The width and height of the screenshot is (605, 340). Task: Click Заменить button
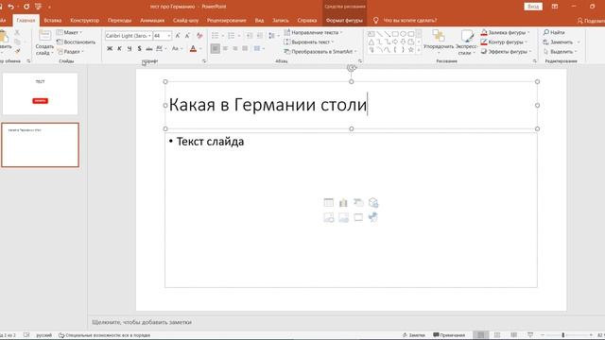pyautogui.click(x=558, y=42)
